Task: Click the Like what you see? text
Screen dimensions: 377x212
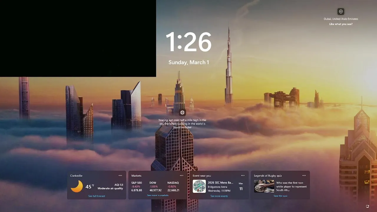Action: 341,24
